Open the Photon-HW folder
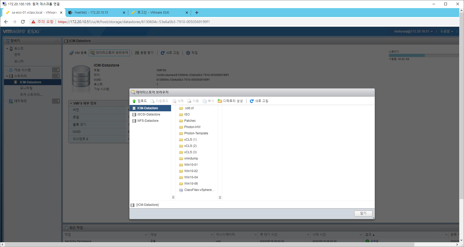Viewport: 464px width, 247px height. pos(190,127)
